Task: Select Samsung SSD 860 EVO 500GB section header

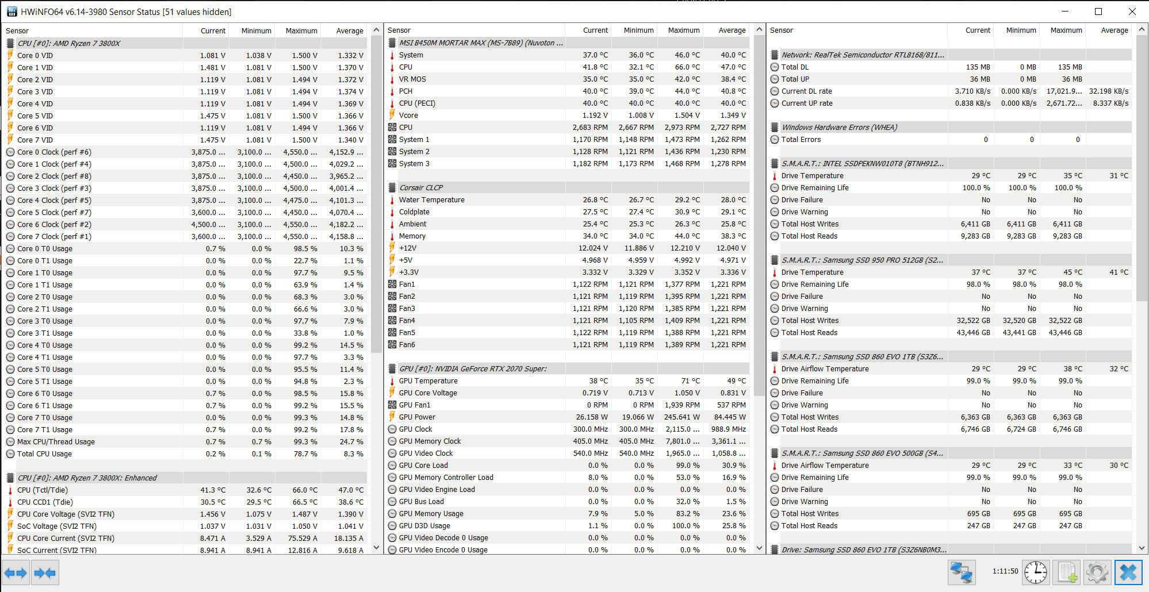Action: [x=950, y=453]
